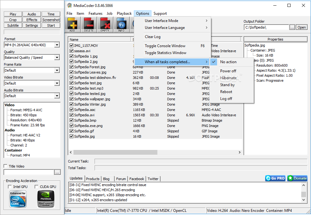Browse for output folder with ellipsis button

tap(292, 27)
